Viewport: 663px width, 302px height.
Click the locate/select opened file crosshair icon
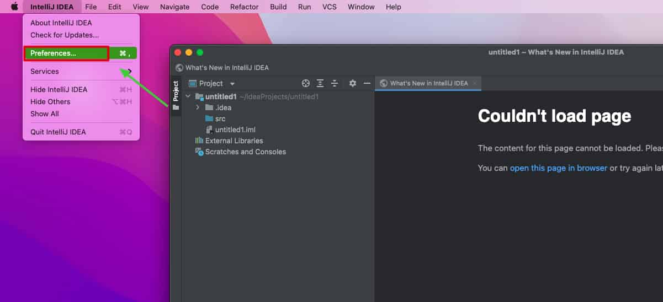[306, 83]
